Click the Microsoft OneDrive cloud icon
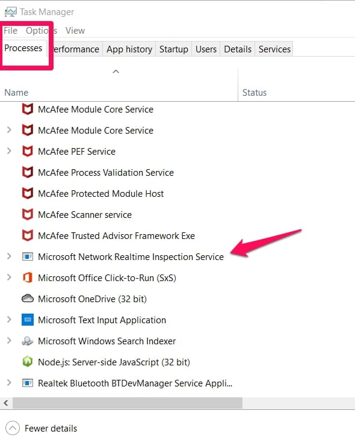The height and width of the screenshot is (440, 355). 28,299
